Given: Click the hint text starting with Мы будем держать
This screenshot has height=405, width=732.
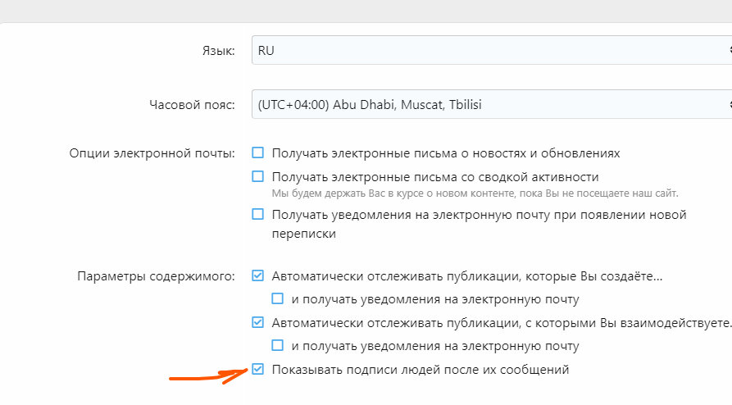Looking at the screenshot, I should 475,193.
